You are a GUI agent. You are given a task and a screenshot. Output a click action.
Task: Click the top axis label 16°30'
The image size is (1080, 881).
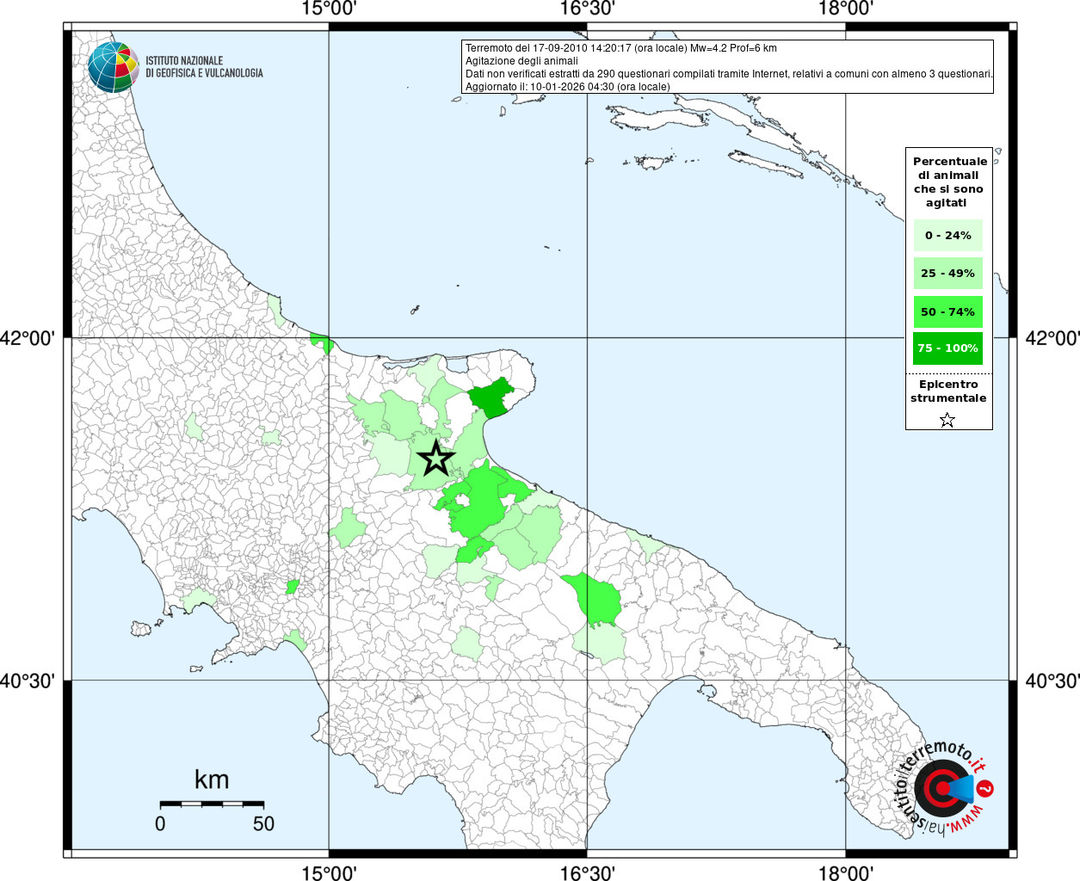coord(587,9)
